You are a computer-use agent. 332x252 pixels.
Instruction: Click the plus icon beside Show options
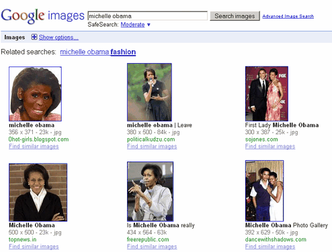34,37
